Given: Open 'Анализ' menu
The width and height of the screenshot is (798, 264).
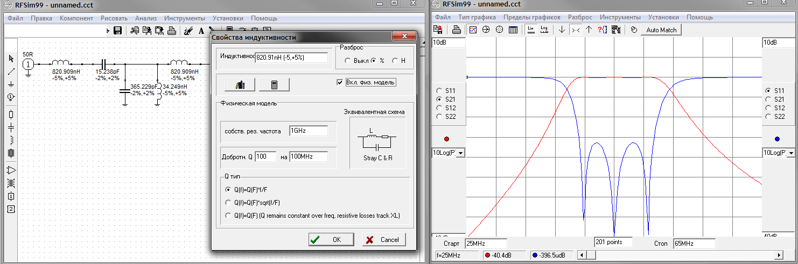Looking at the screenshot, I should coord(146,18).
